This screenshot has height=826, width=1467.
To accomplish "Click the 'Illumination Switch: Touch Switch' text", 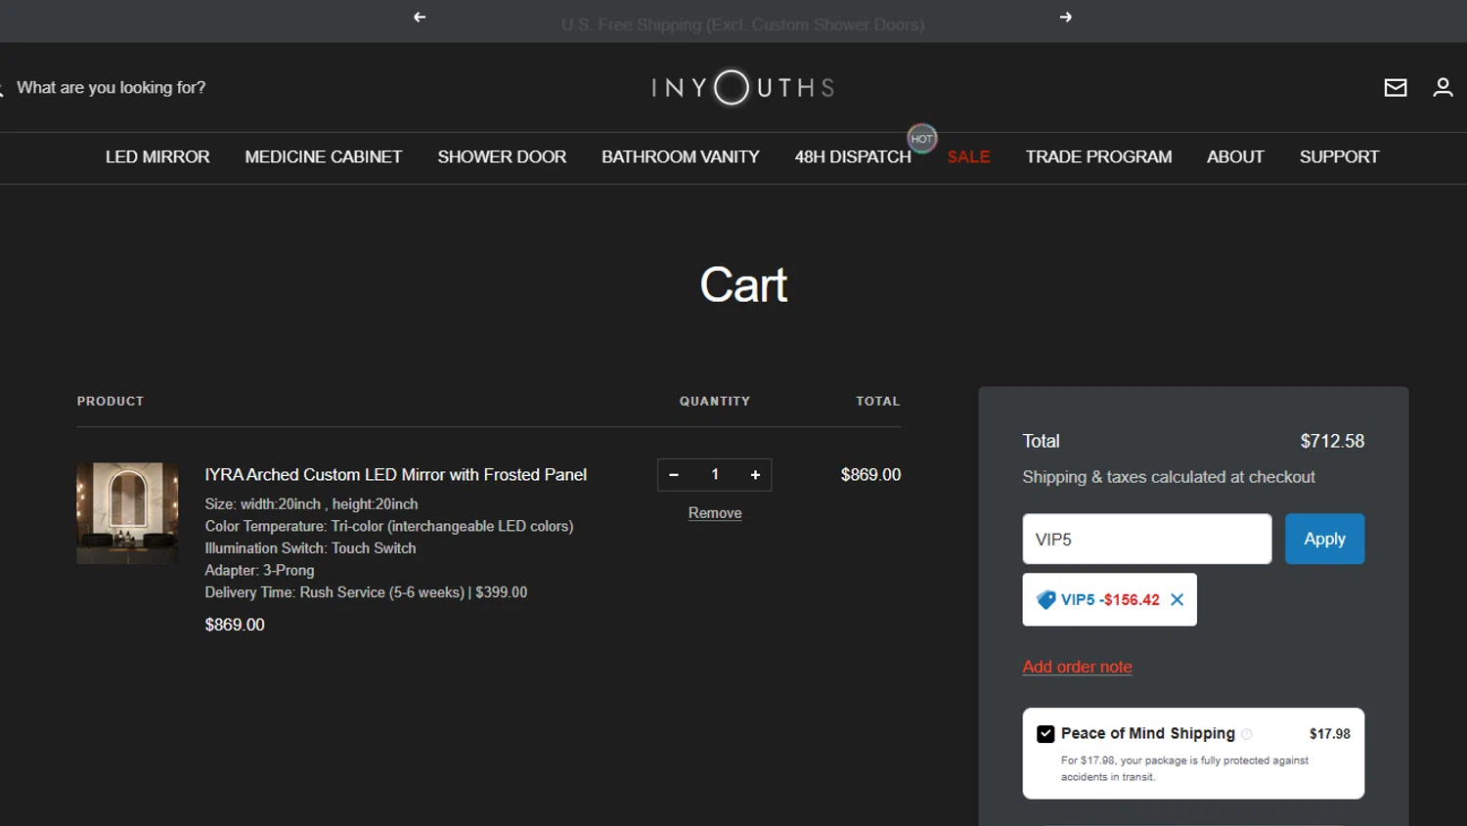I will (310, 548).
